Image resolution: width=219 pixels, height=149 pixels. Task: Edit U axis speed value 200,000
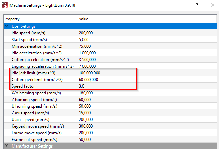[x=86, y=120]
